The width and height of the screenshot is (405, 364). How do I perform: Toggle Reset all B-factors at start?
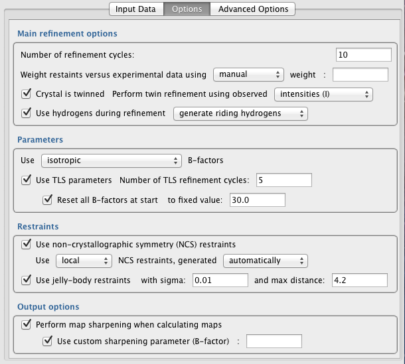47,200
